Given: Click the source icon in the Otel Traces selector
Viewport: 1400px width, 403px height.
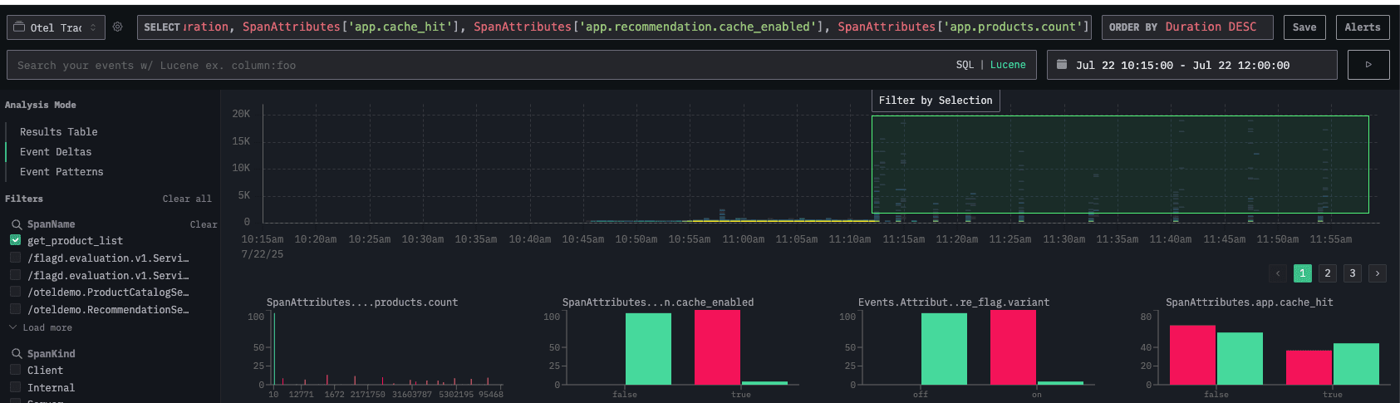Looking at the screenshot, I should [19, 27].
